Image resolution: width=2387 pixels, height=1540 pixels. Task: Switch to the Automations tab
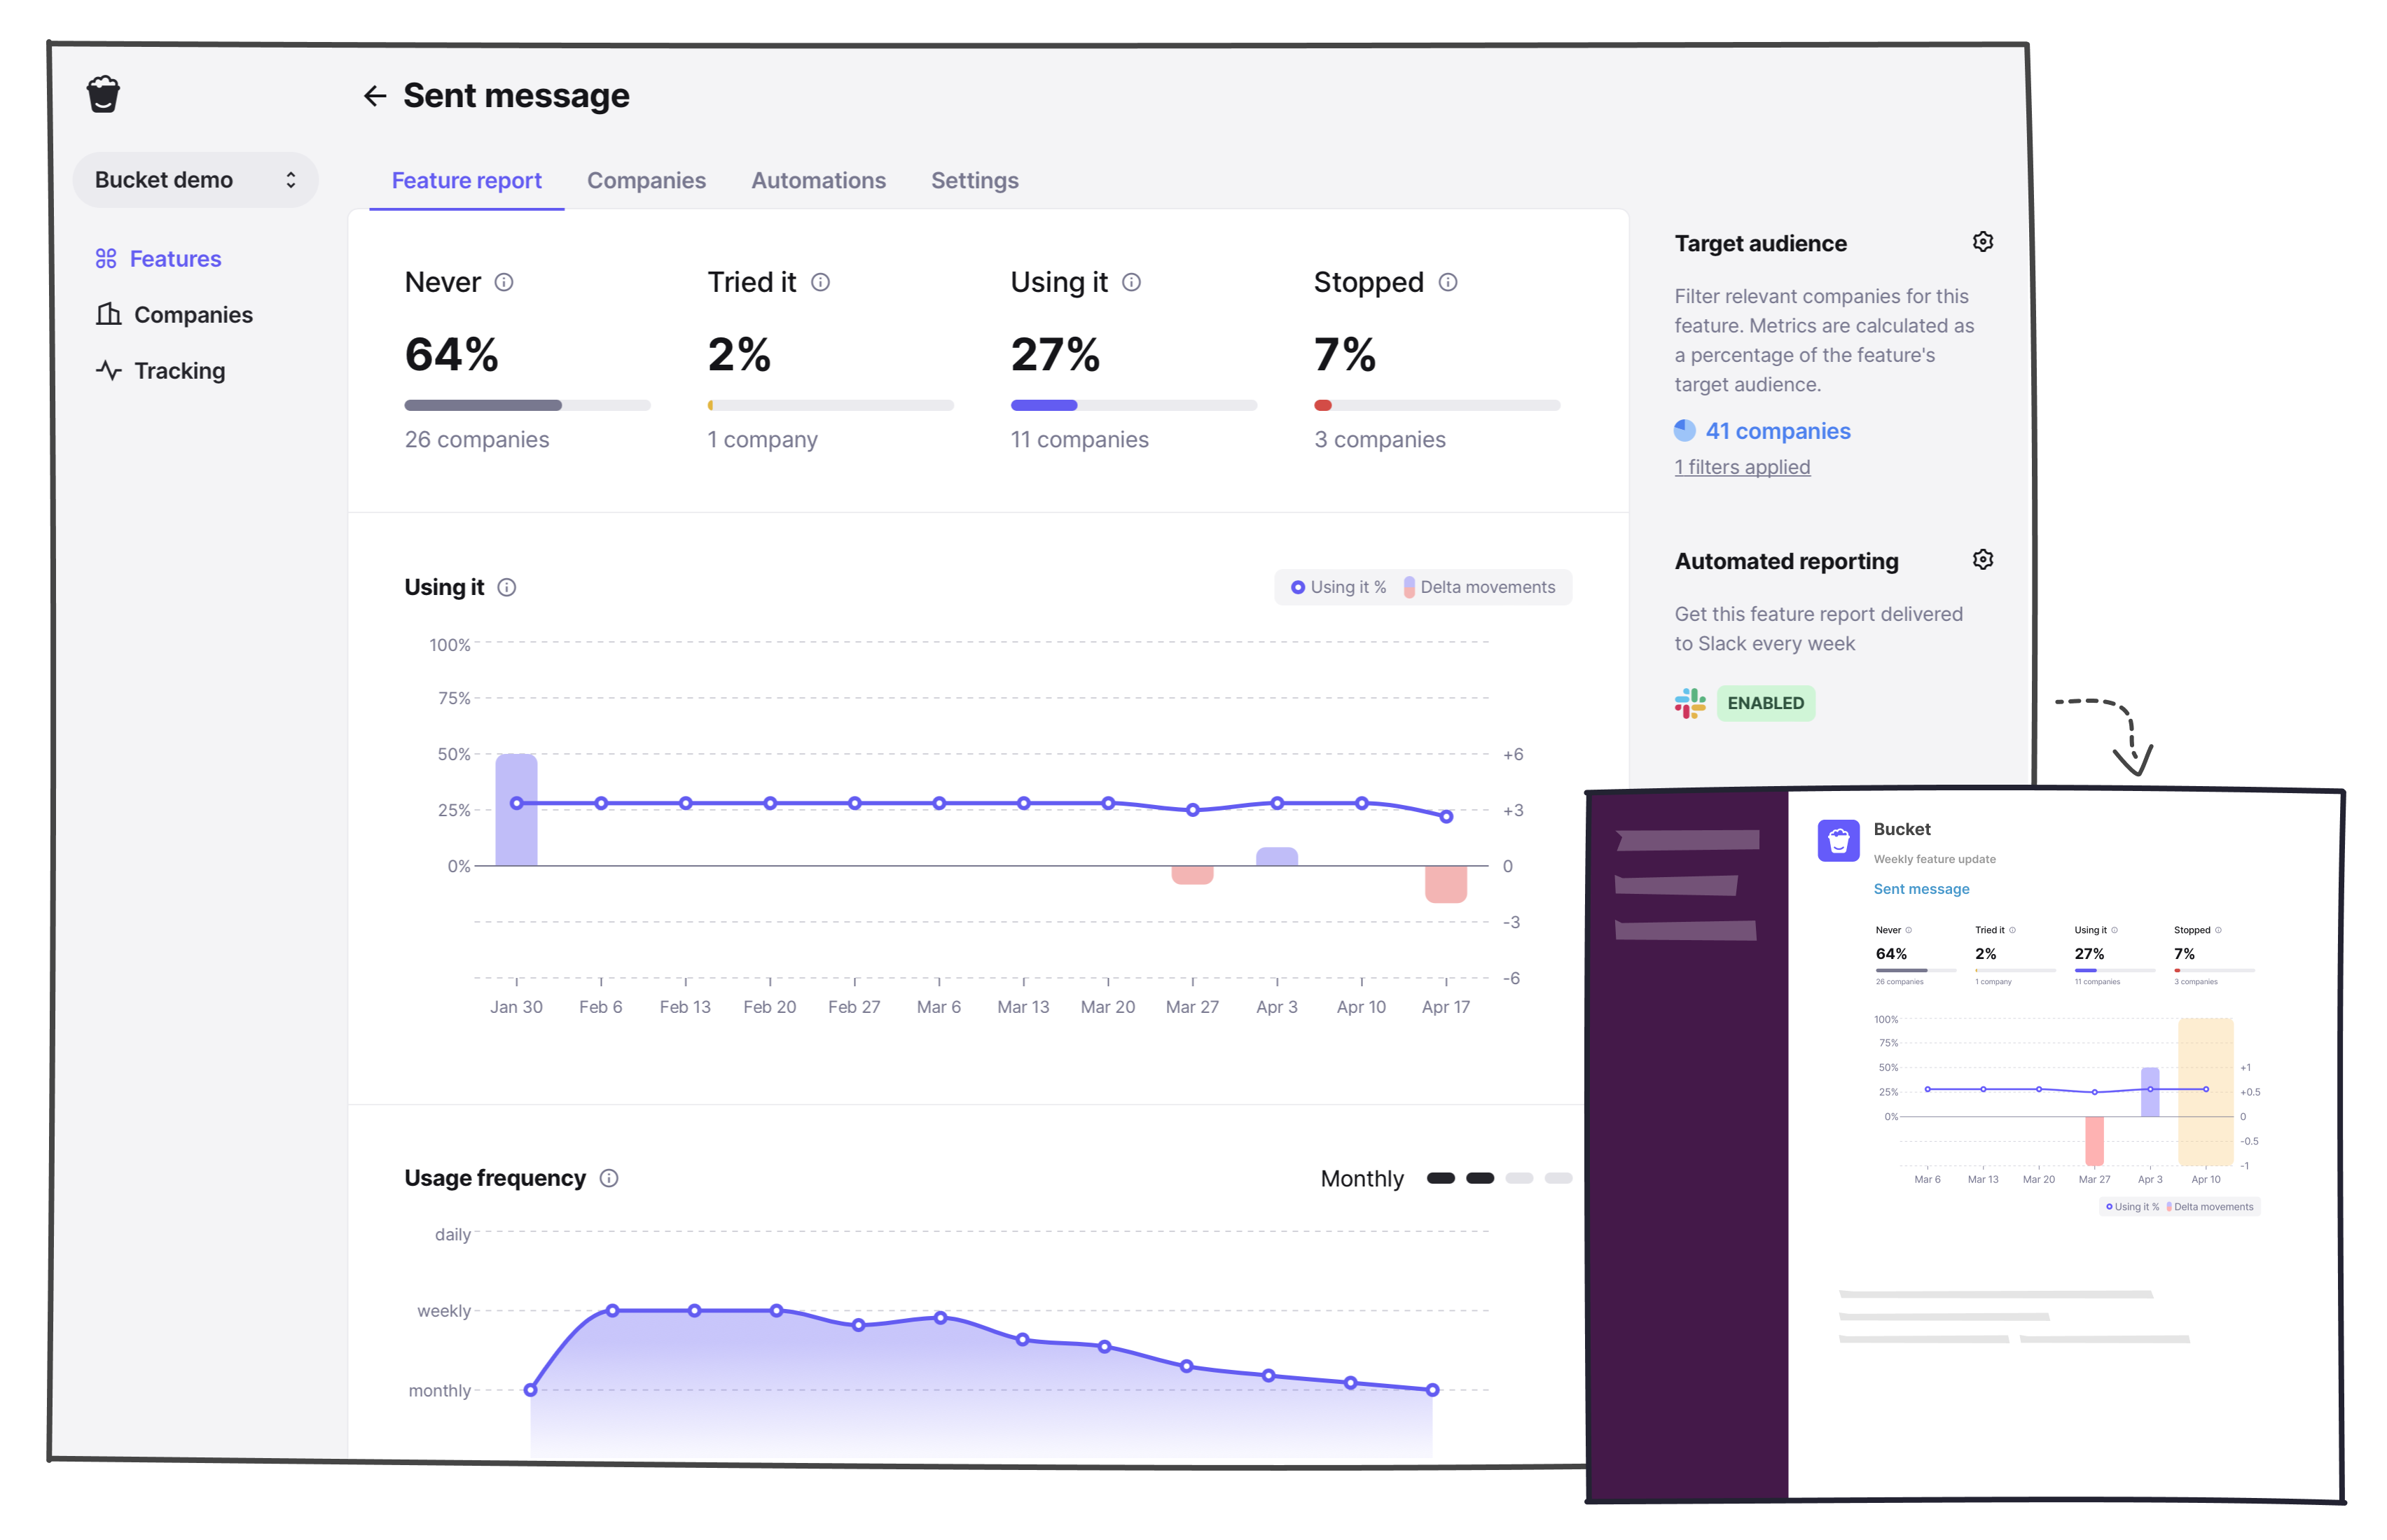818,181
